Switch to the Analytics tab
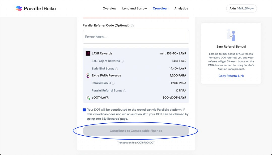 [181, 9]
